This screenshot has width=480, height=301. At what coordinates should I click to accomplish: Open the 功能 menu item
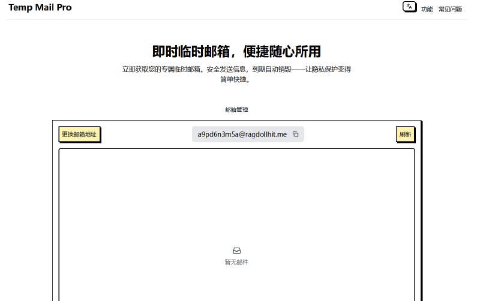click(x=427, y=9)
